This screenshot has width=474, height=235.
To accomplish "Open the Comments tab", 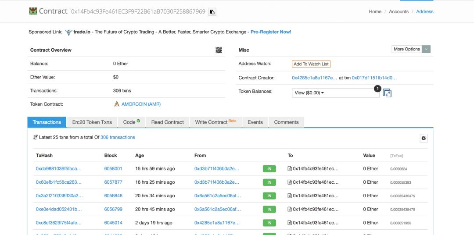I will 286,122.
